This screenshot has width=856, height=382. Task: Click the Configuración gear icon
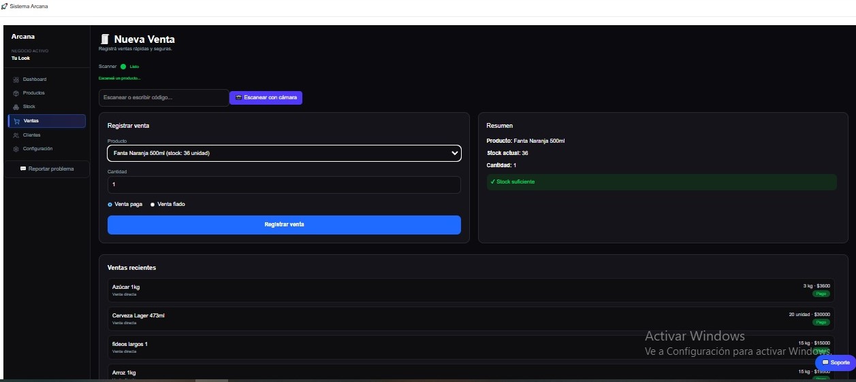point(16,149)
